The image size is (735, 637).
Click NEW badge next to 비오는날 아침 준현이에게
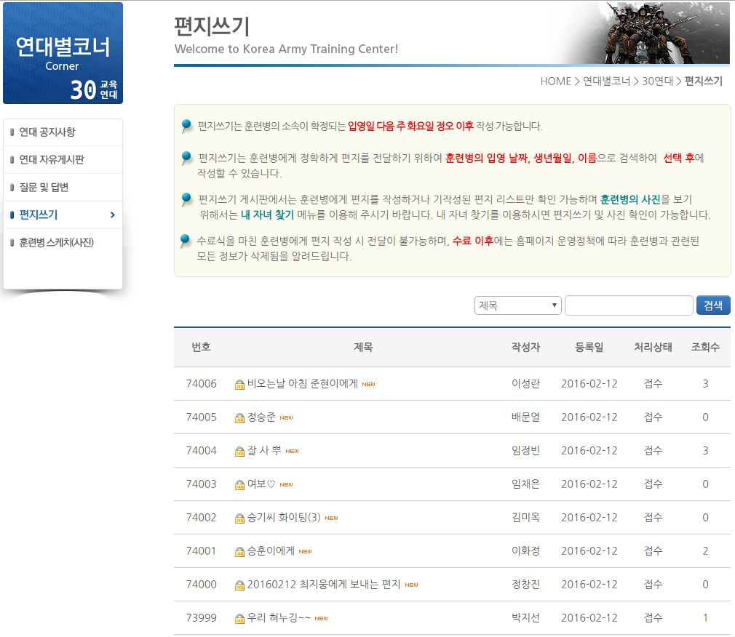(x=368, y=385)
